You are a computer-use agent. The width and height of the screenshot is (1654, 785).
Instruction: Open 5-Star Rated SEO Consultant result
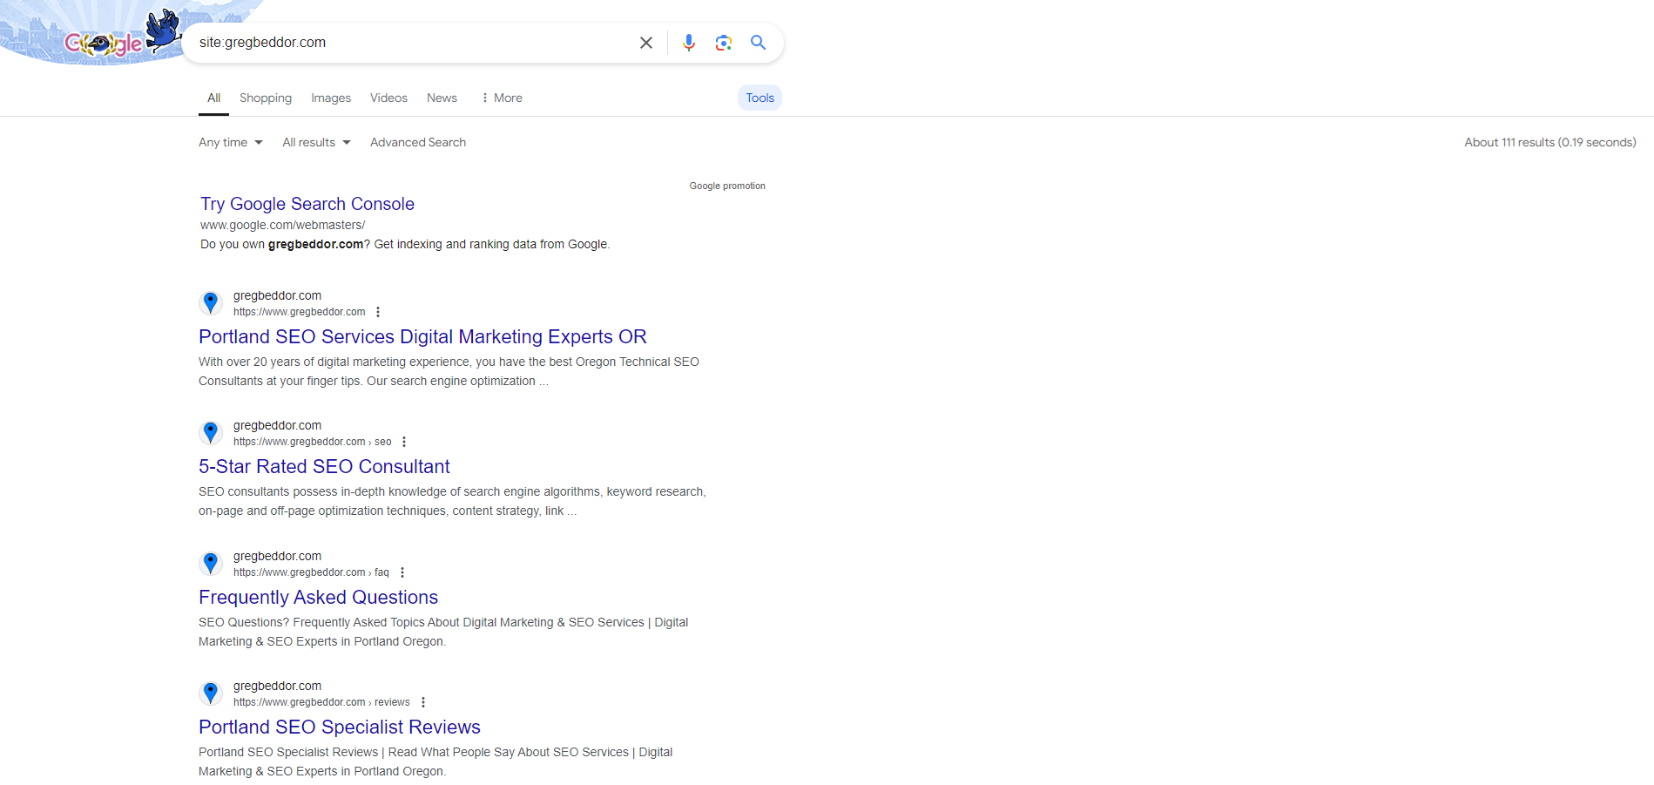click(x=324, y=466)
